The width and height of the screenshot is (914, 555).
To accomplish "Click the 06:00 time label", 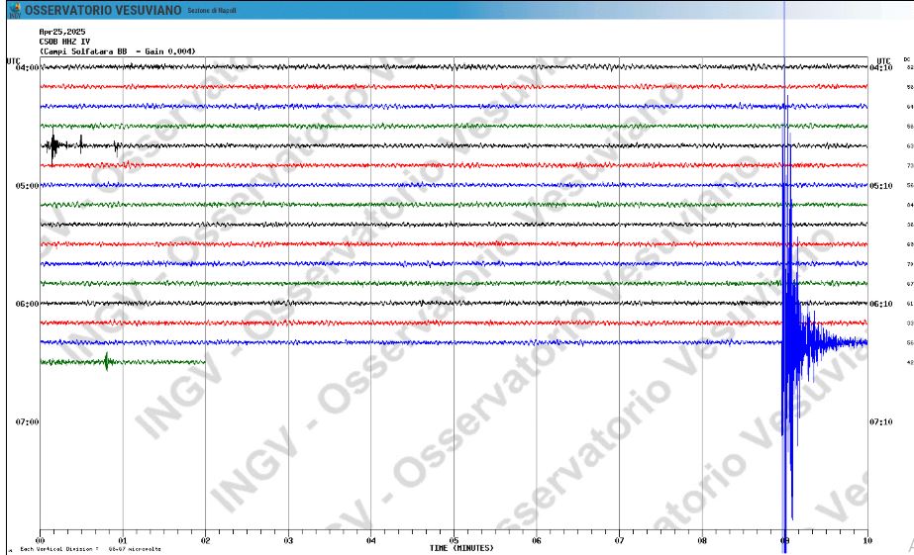I will [27, 304].
